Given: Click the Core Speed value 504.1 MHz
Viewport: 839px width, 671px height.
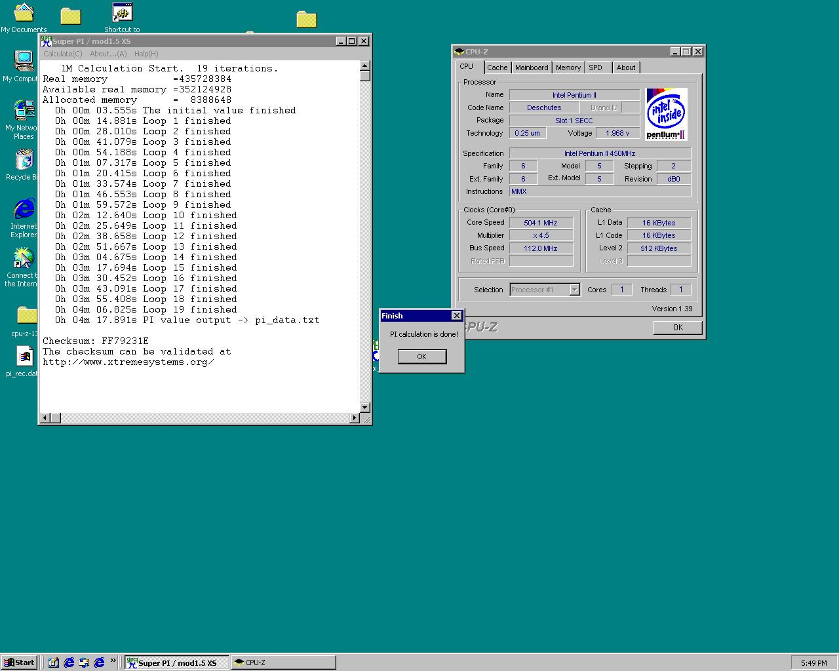Looking at the screenshot, I should (541, 223).
